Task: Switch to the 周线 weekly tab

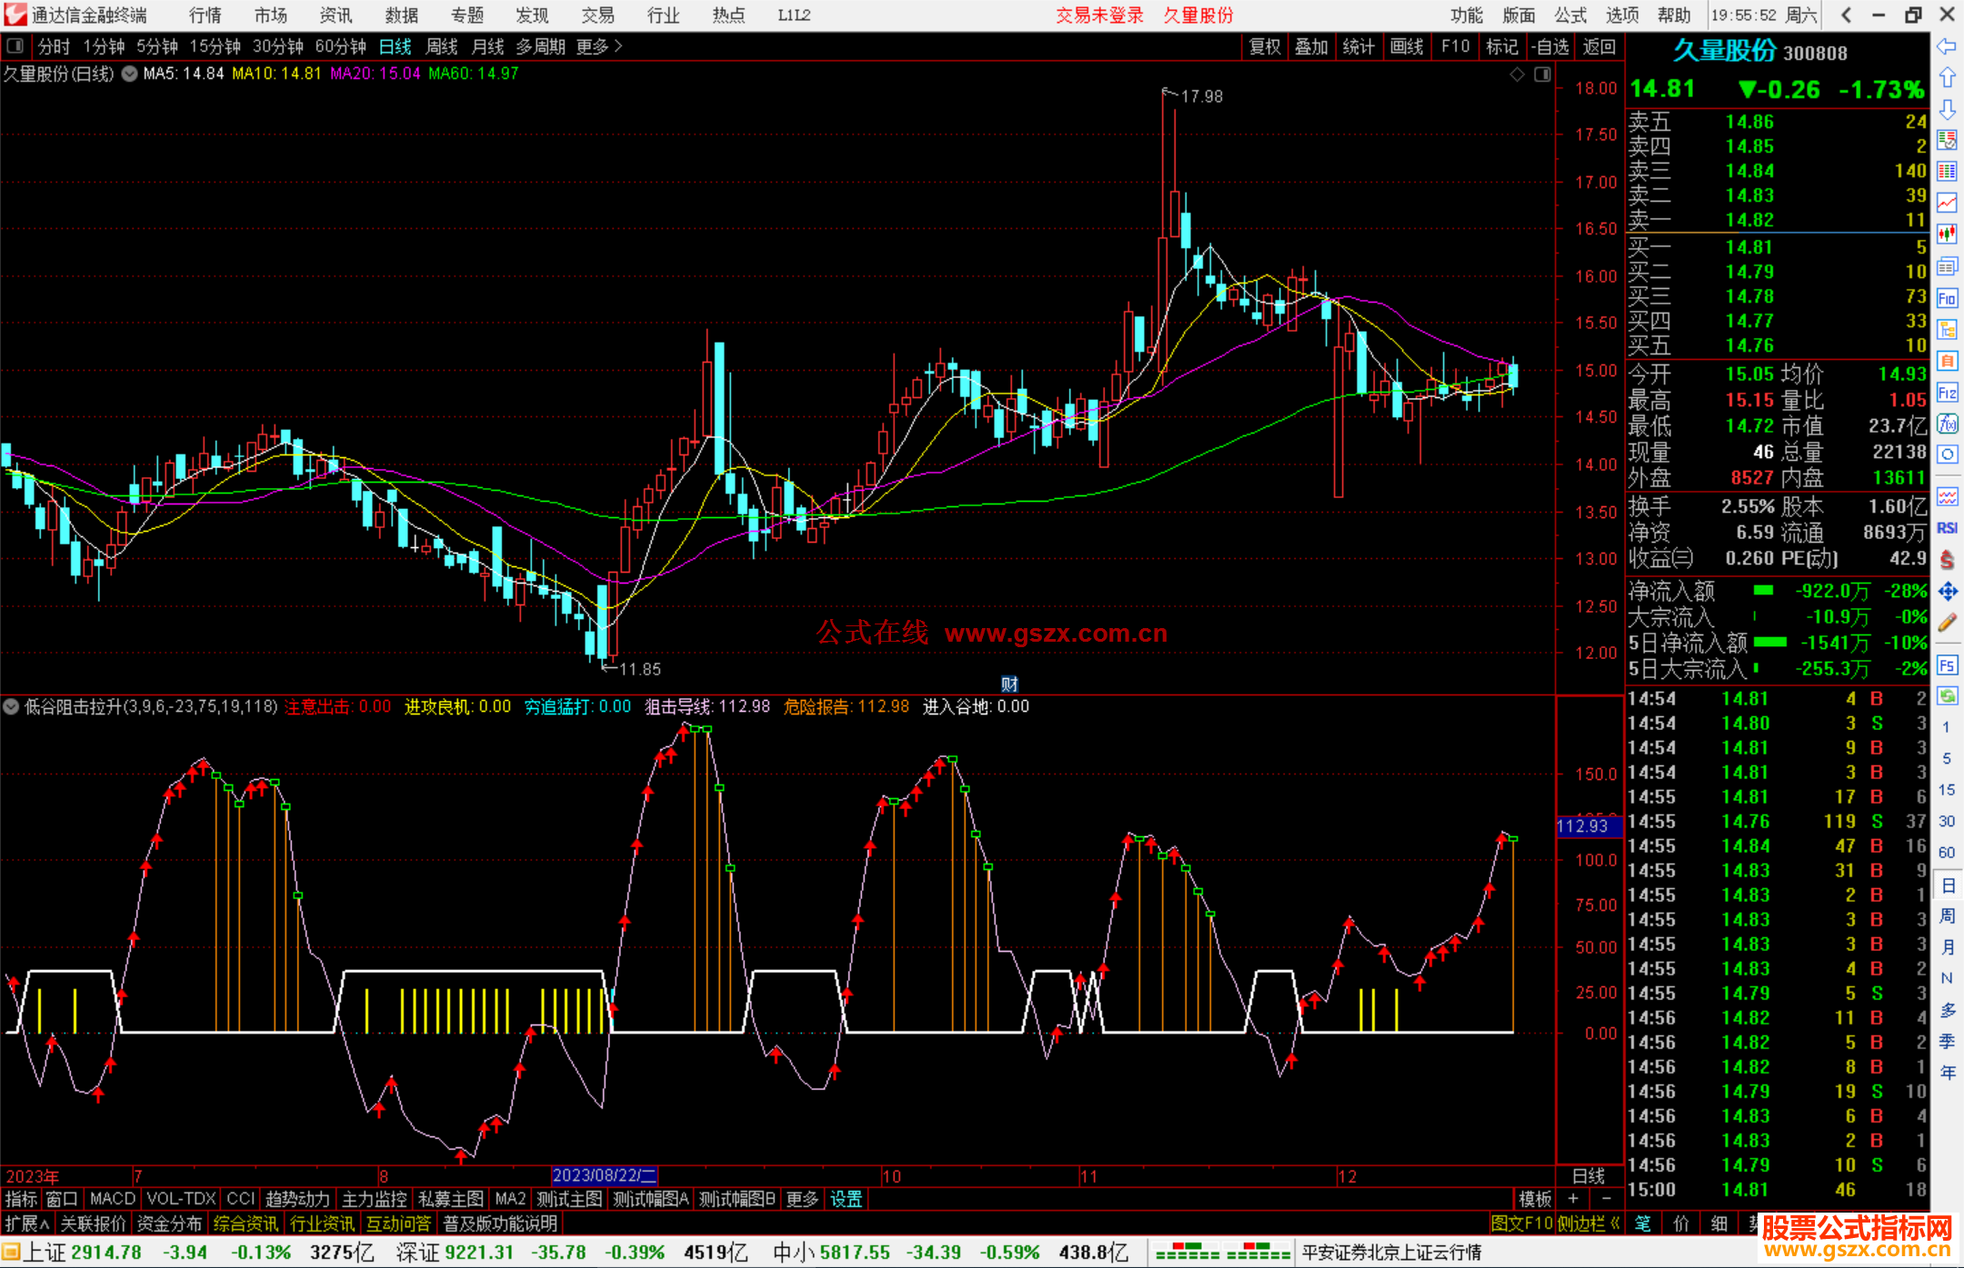Action: (441, 46)
